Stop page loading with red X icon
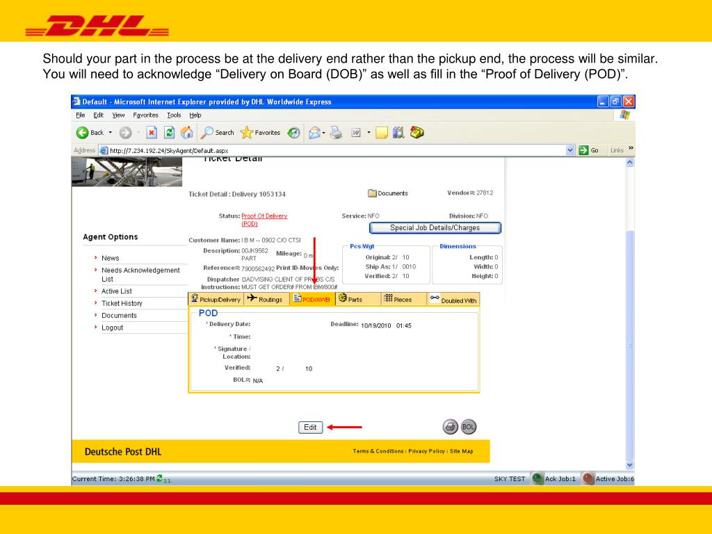712x534 pixels. pos(151,133)
